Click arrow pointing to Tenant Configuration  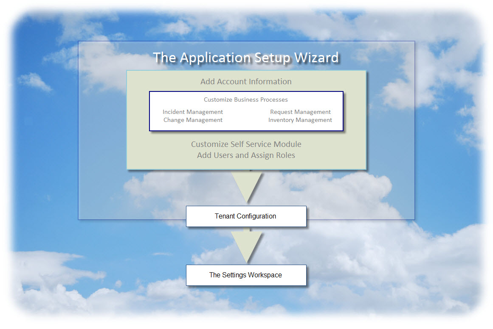click(x=247, y=186)
